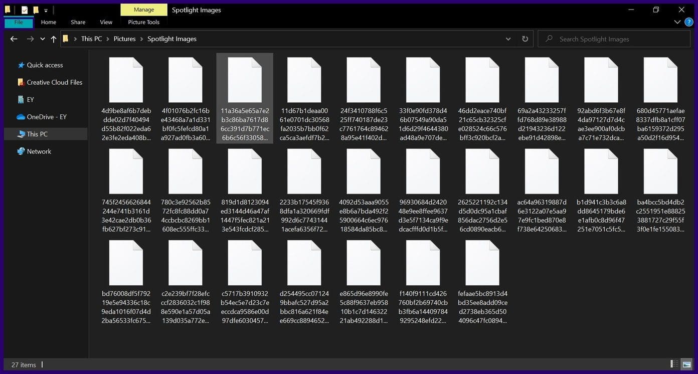Open Customize Quick Access Toolbar dropdown

[x=46, y=10]
